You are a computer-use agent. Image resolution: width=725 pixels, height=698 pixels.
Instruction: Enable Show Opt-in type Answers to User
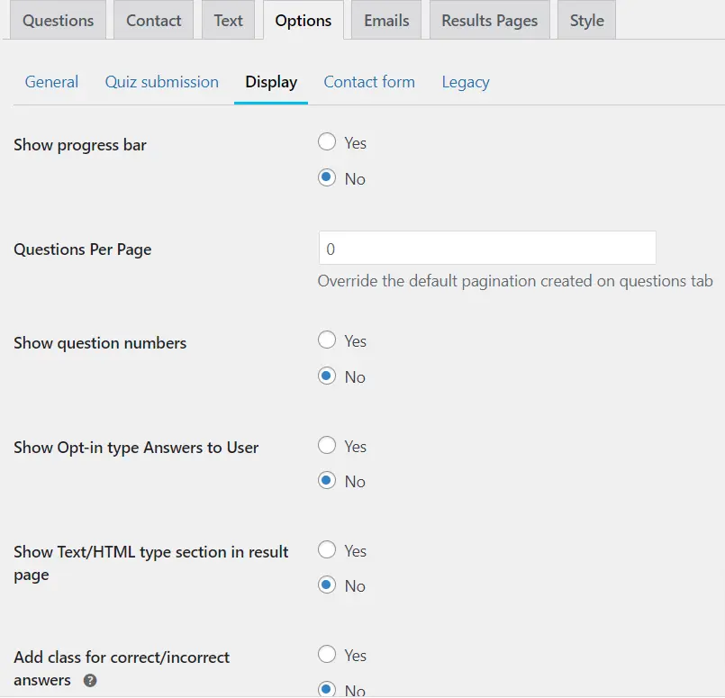click(x=327, y=446)
